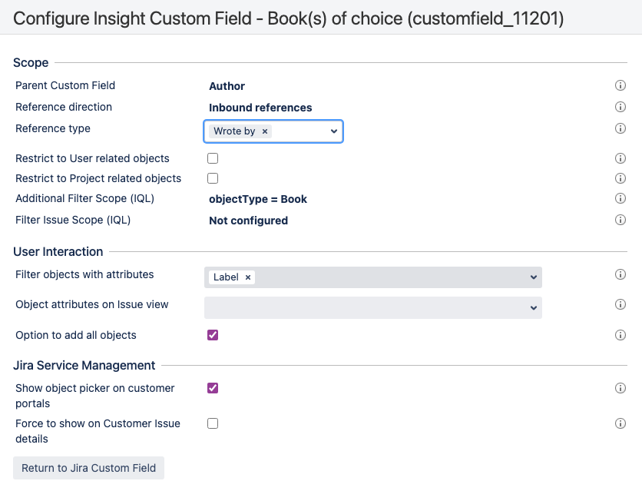Open info icon for Reference type row

[x=620, y=128]
